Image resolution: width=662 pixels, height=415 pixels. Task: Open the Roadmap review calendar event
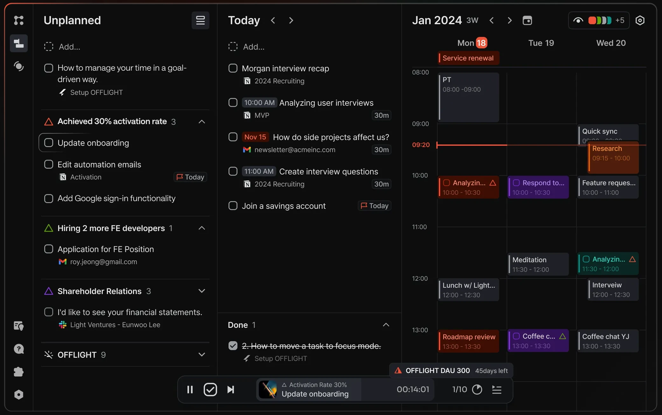(x=468, y=341)
